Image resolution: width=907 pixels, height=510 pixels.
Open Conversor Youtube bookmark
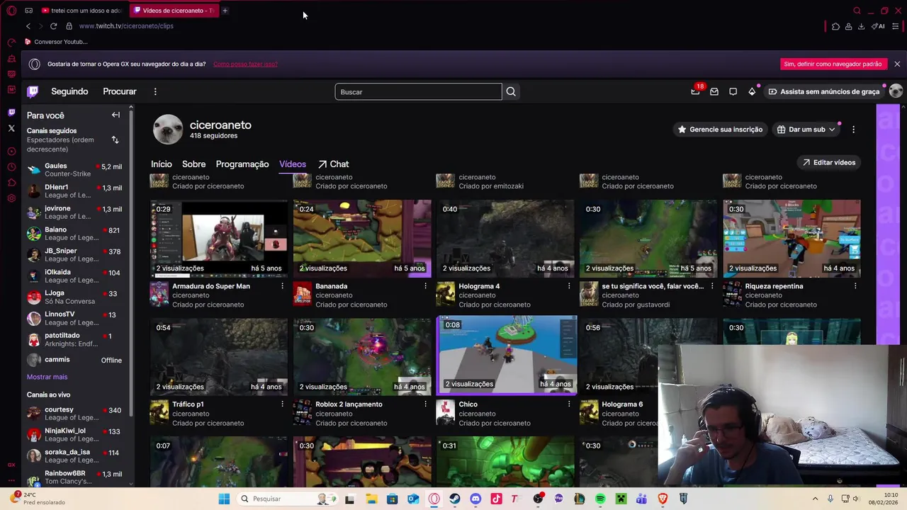(56, 42)
